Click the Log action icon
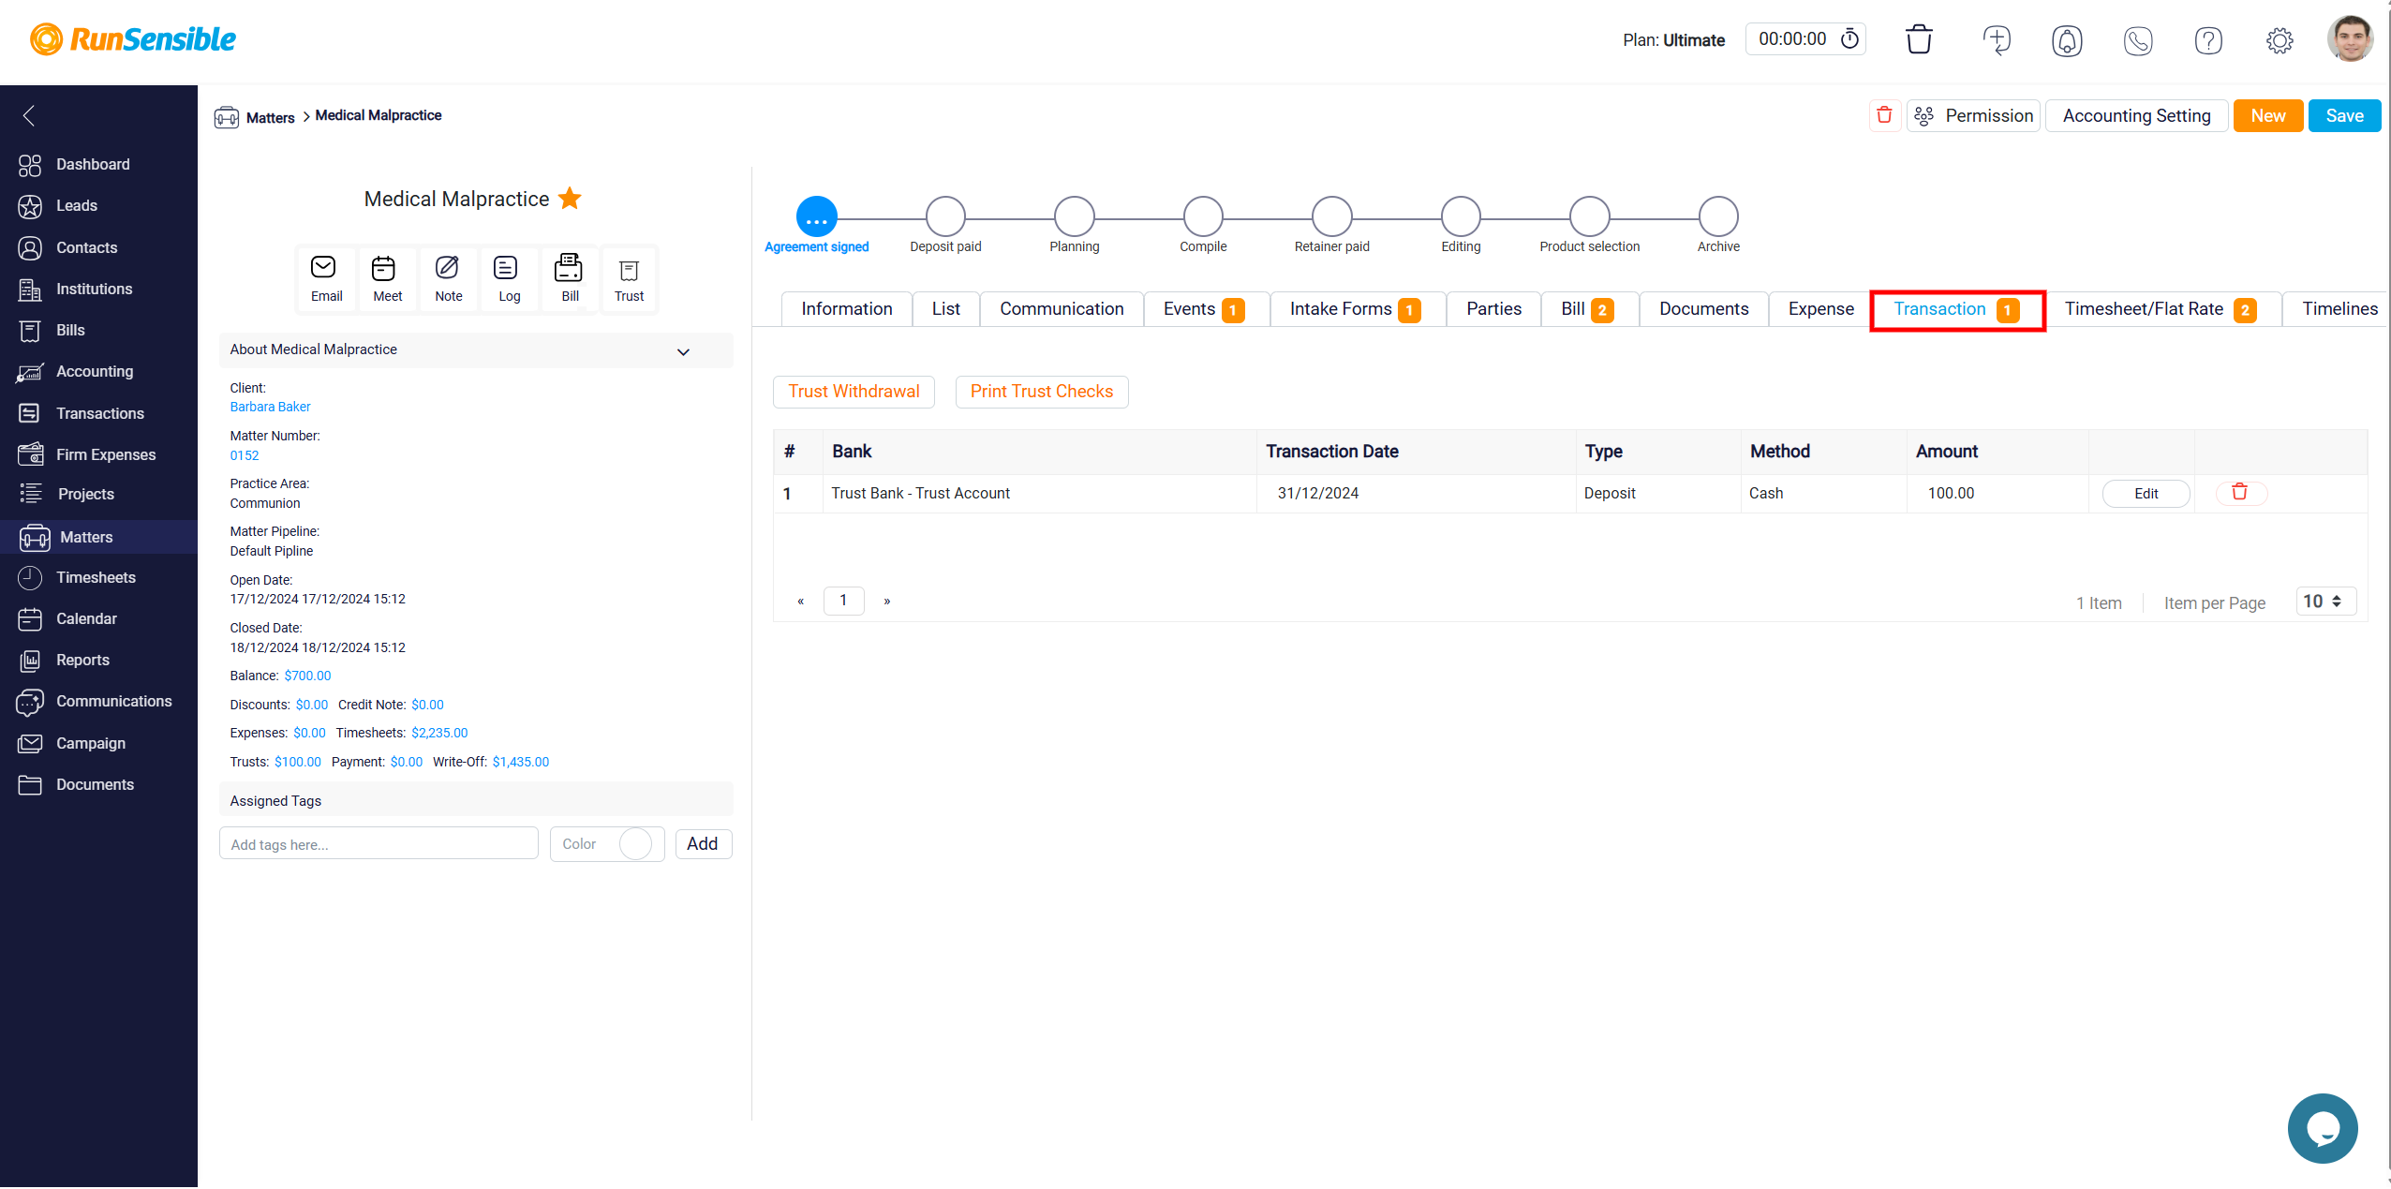 click(x=509, y=278)
